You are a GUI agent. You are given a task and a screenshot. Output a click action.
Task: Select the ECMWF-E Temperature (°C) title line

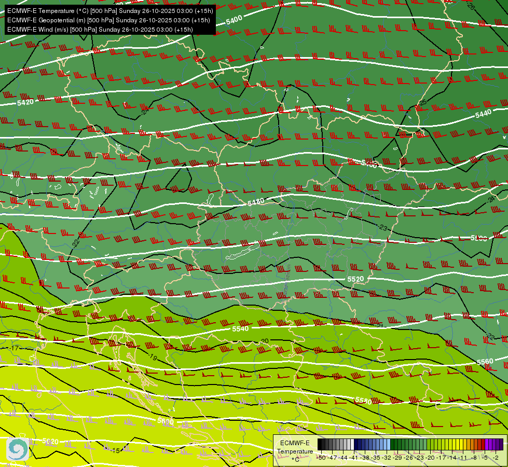tap(110, 11)
